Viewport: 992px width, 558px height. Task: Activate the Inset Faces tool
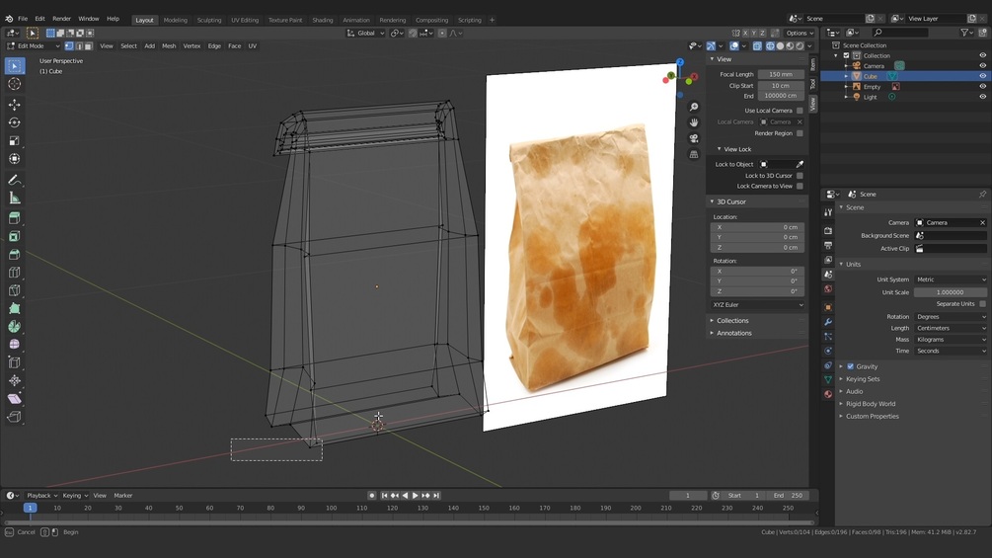click(14, 237)
